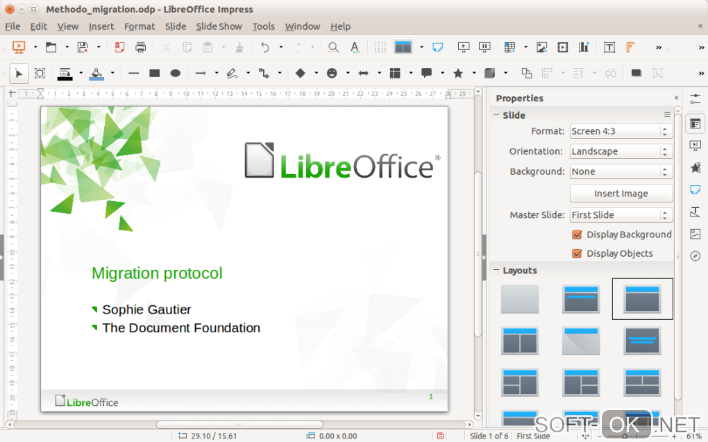708x442 pixels.
Task: Click the Line Color icon
Action: [65, 74]
